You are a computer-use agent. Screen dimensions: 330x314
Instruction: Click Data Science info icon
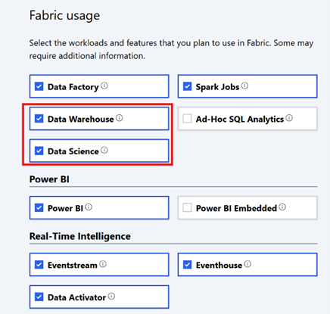tap(104, 150)
